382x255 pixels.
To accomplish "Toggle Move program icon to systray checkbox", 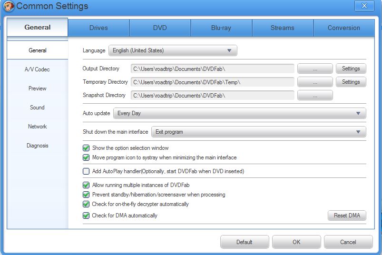I will click(x=86, y=157).
